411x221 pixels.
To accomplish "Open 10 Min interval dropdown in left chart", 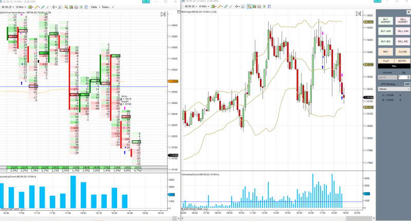I will [x=21, y=7].
